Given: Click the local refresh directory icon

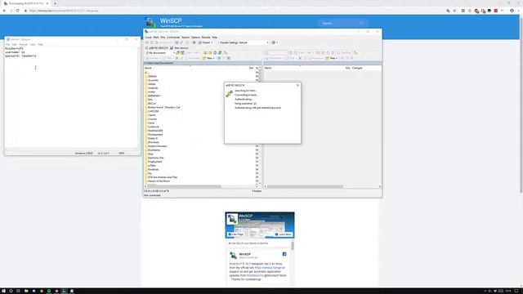Looking at the screenshot, I should [x=220, y=53].
